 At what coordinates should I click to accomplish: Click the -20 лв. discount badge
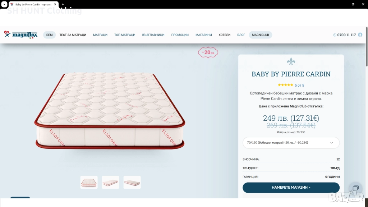pos(208,52)
